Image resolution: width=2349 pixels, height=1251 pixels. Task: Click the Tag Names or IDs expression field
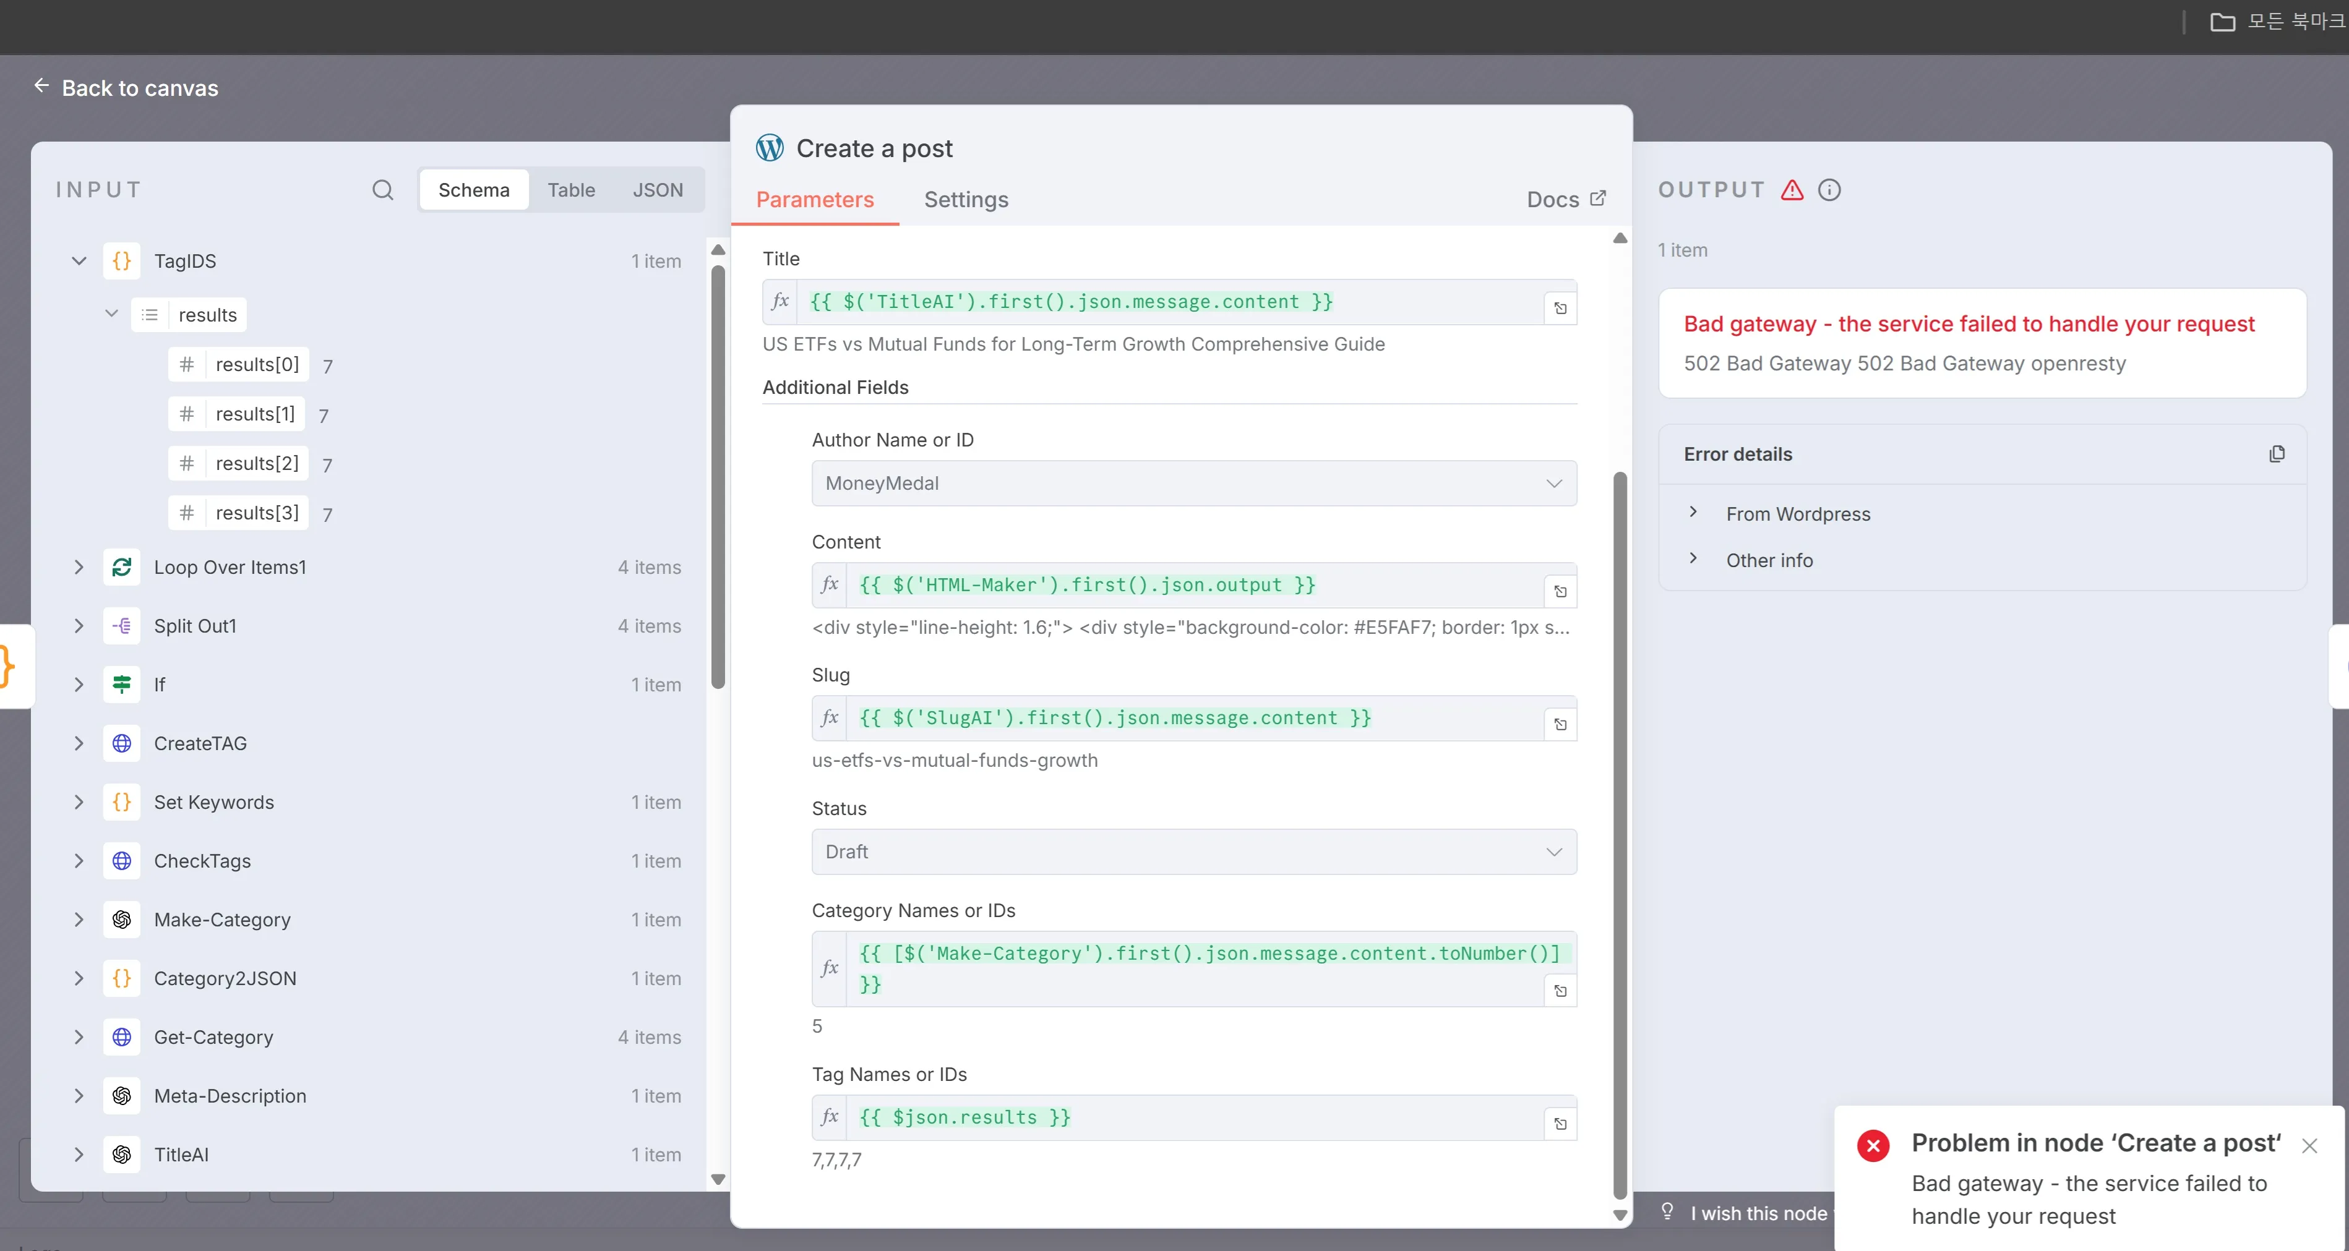click(1185, 1117)
